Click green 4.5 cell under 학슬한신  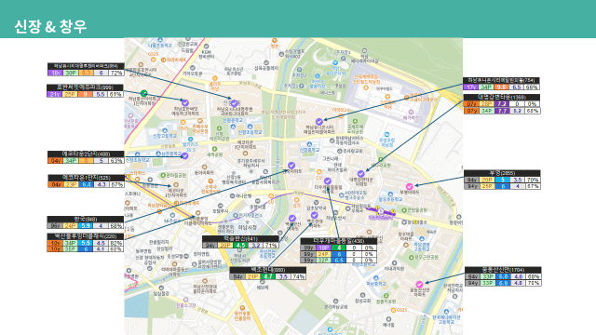[240, 246]
